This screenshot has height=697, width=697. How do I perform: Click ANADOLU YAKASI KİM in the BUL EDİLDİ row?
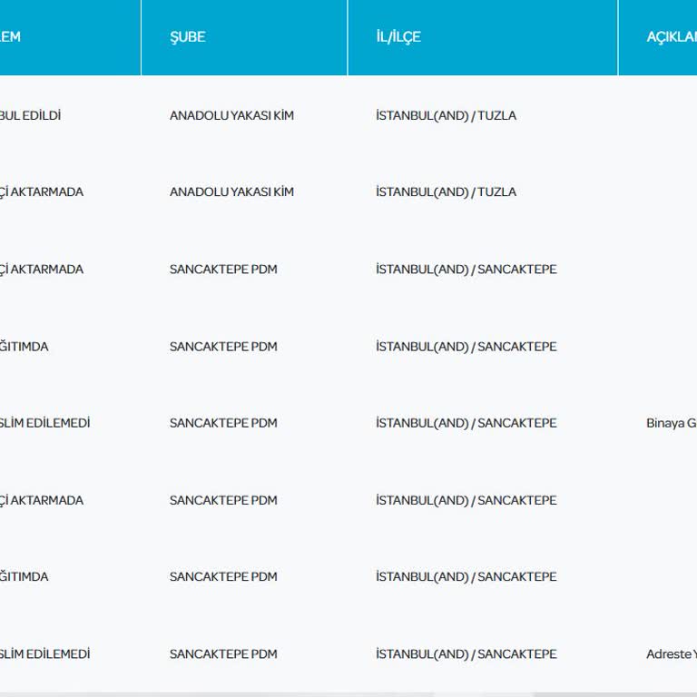pyautogui.click(x=231, y=115)
